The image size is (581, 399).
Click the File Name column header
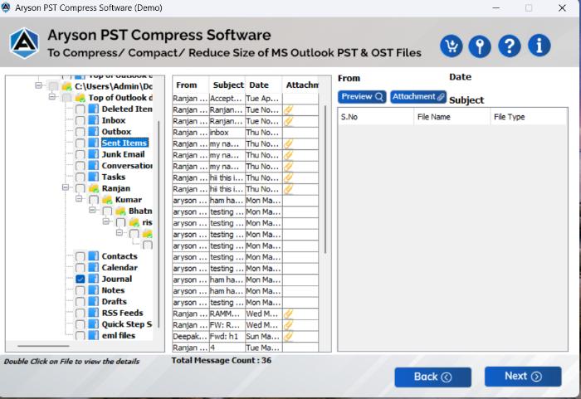pos(452,117)
